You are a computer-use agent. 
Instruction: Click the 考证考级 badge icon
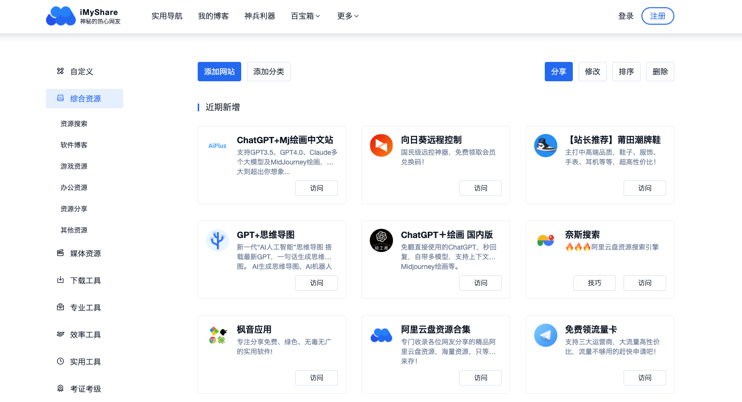click(60, 388)
